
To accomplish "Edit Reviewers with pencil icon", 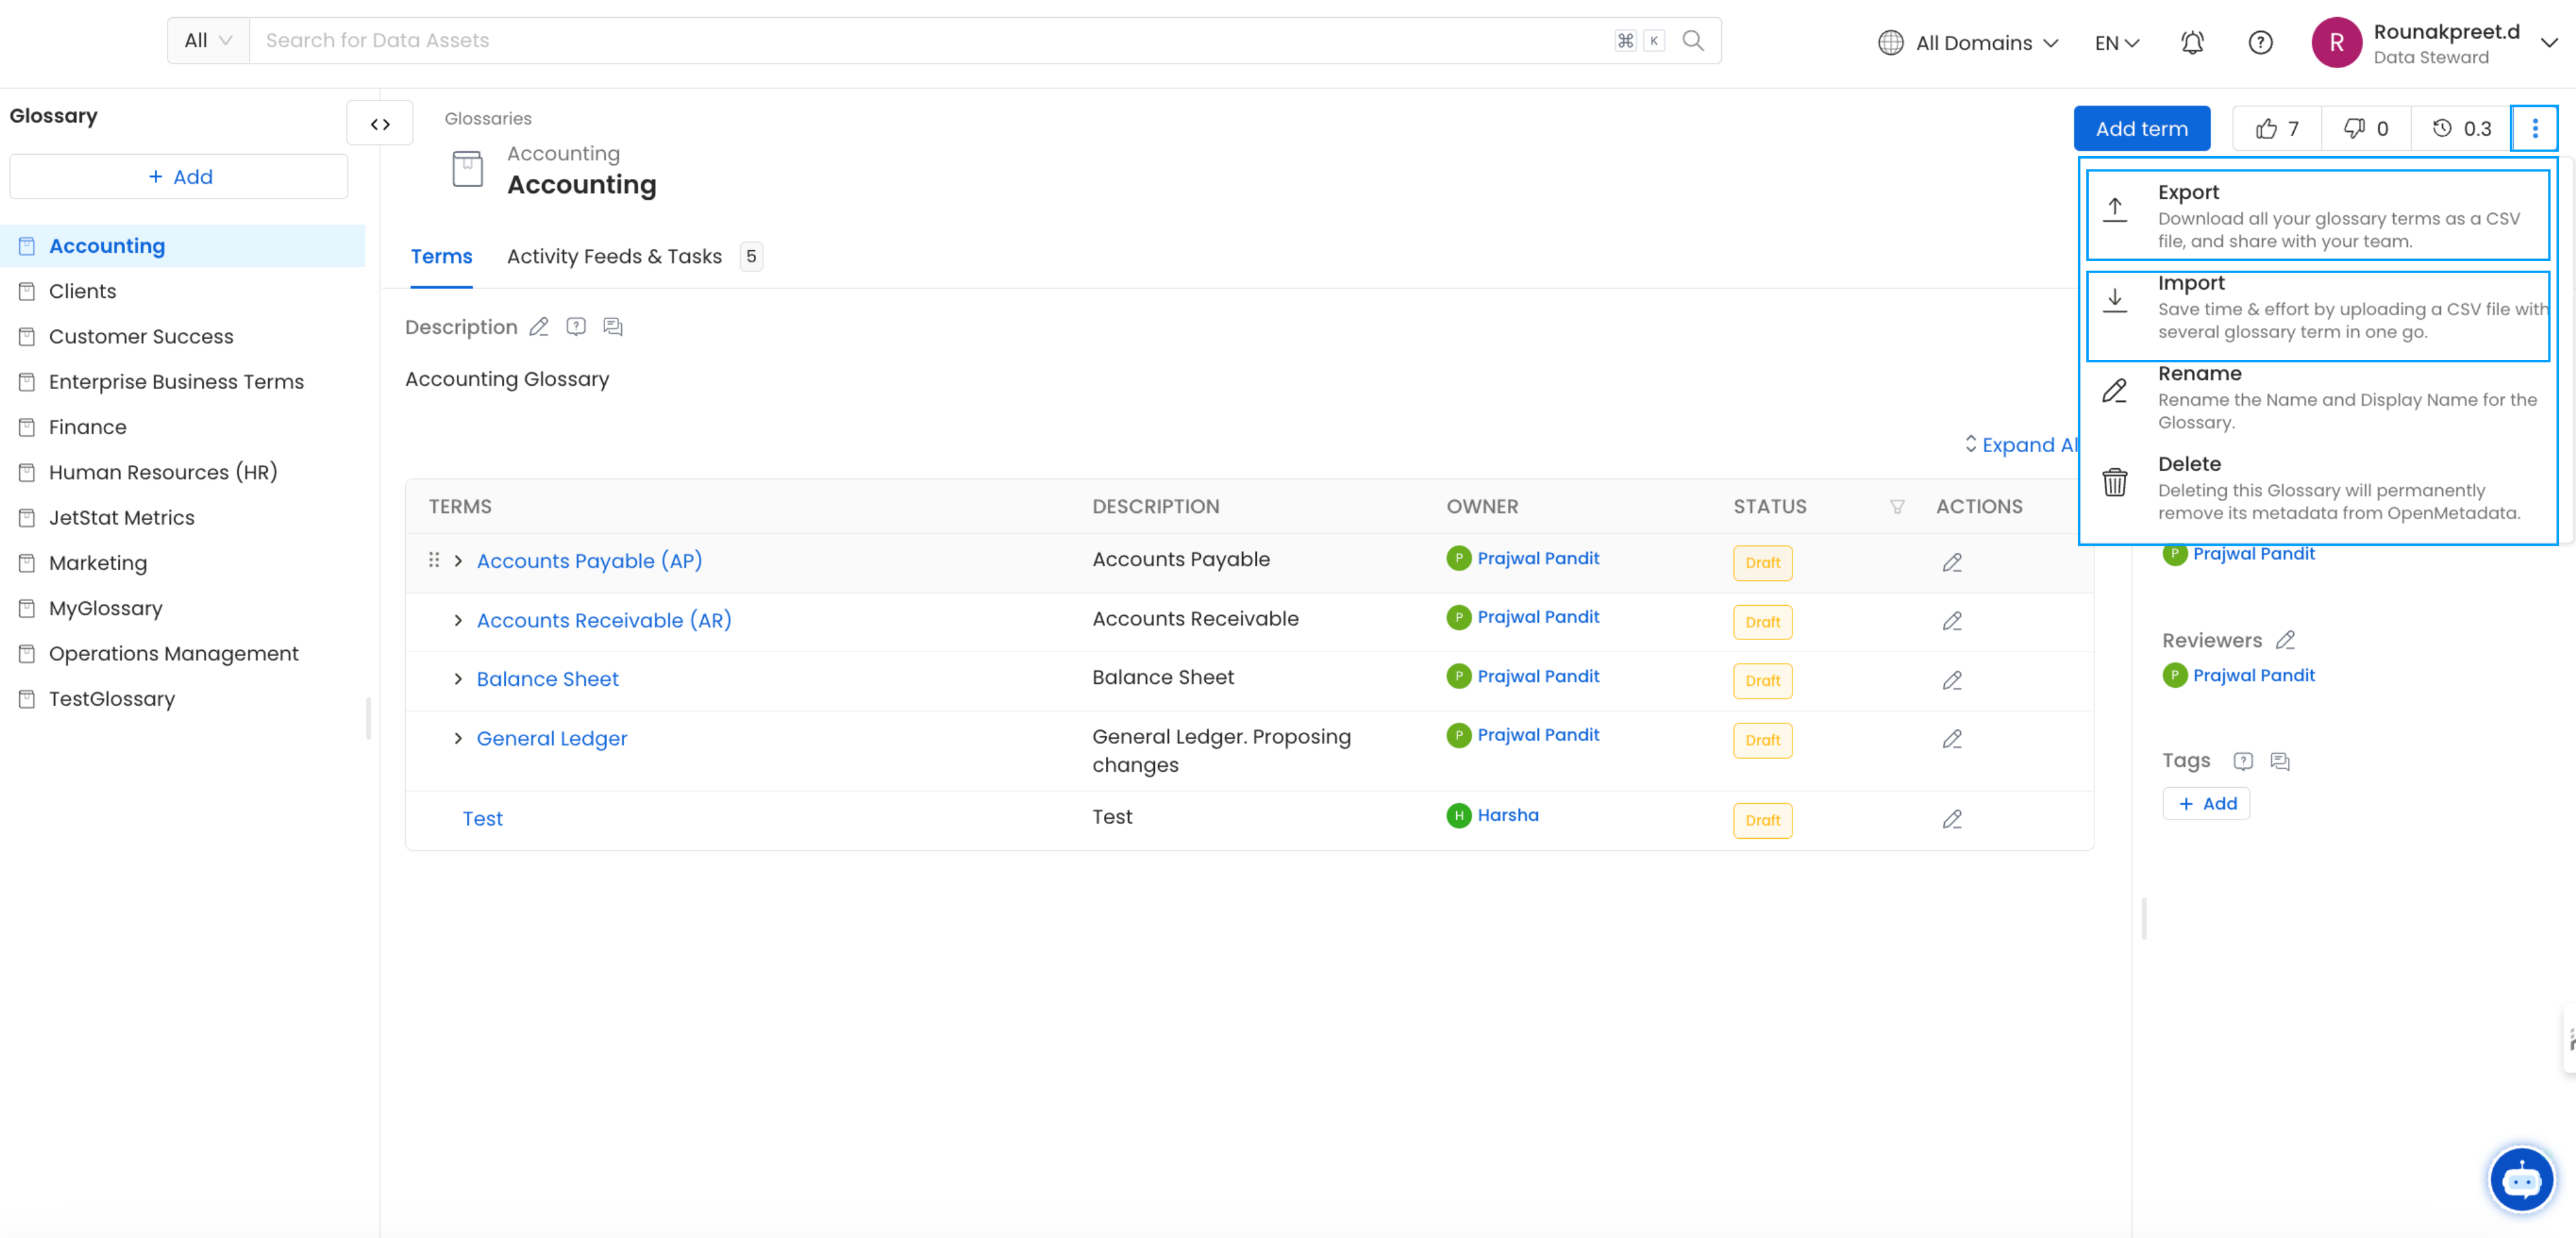I will 2285,640.
